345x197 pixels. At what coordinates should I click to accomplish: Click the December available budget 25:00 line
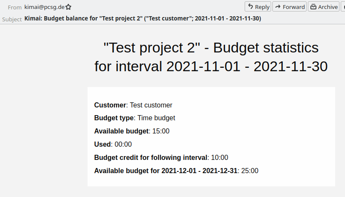(176, 171)
